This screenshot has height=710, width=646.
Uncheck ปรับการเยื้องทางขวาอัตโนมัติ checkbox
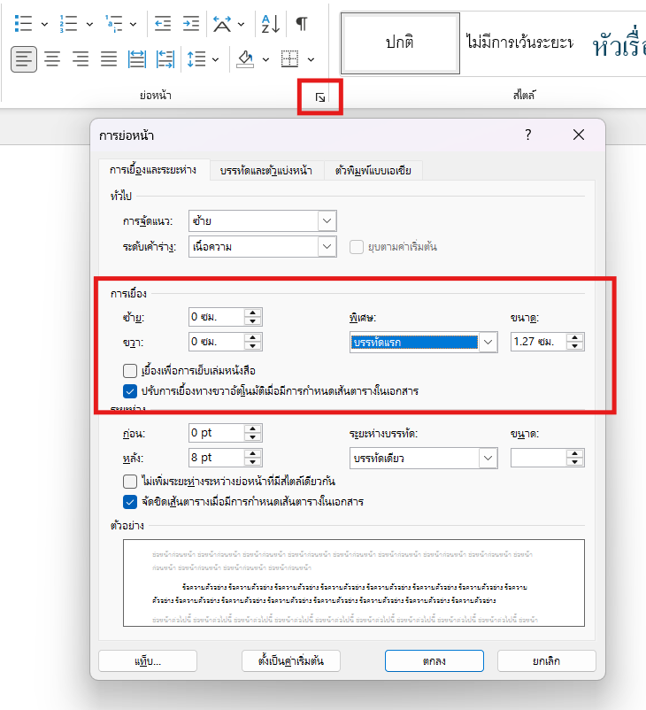[x=130, y=390]
